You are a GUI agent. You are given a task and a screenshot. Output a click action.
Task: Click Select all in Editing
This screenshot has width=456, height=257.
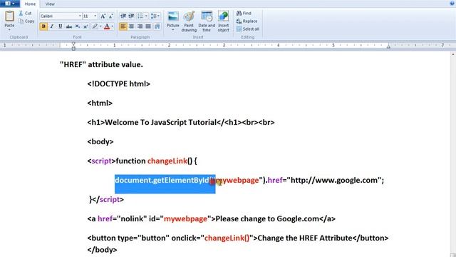247,29
